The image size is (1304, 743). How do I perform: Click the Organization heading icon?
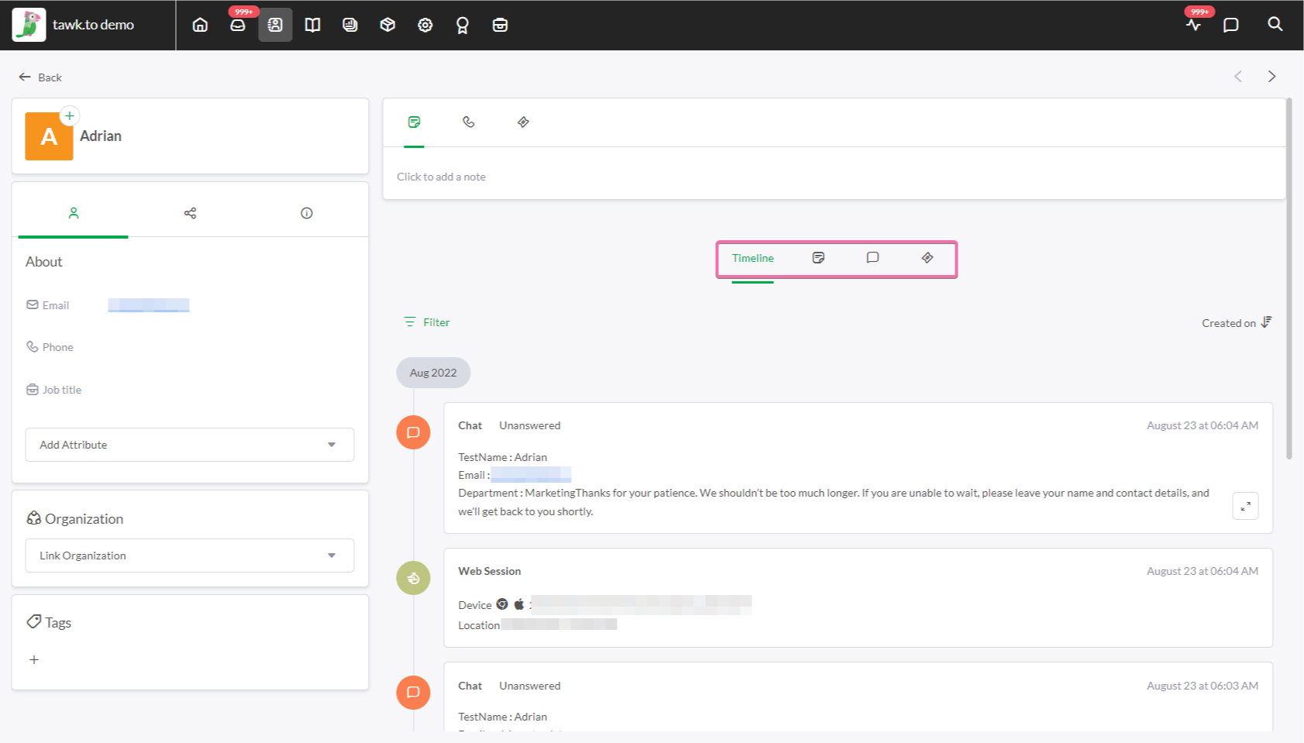[x=33, y=518]
